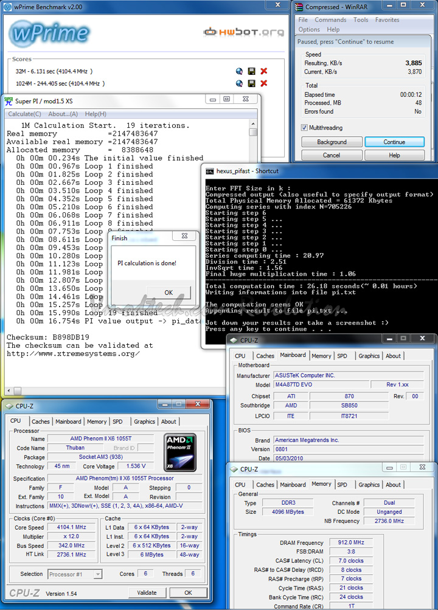Open Calculate(C) menu in Super PI

(24, 114)
